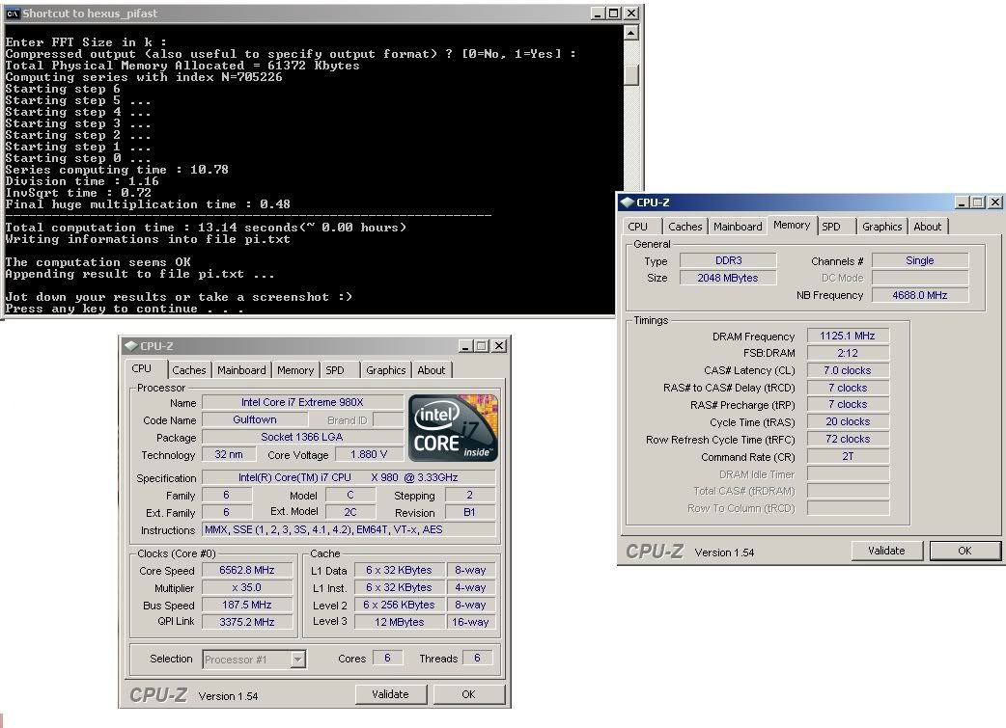Select Caches tab in memory CPU-Z window
Viewport: 1006px width, 728px height.
tap(685, 227)
